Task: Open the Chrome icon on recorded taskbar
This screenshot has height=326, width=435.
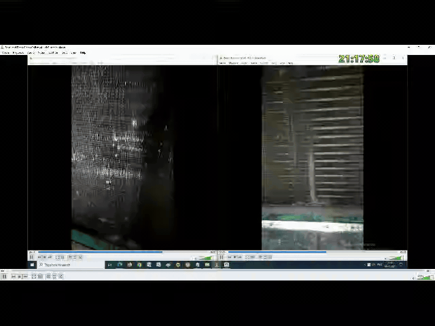Action: coord(139,265)
